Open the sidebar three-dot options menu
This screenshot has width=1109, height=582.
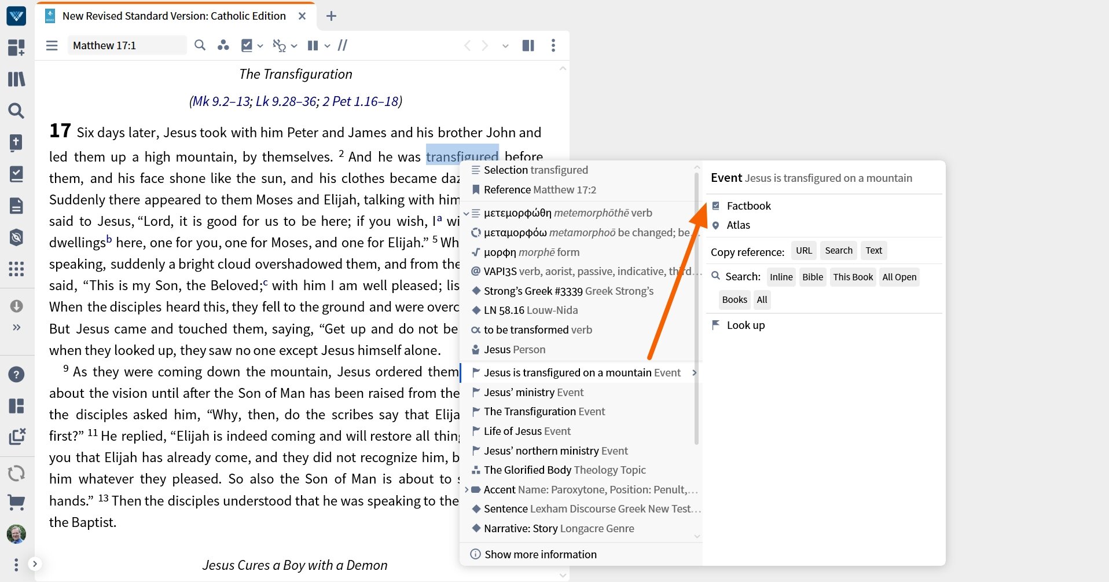tap(16, 564)
